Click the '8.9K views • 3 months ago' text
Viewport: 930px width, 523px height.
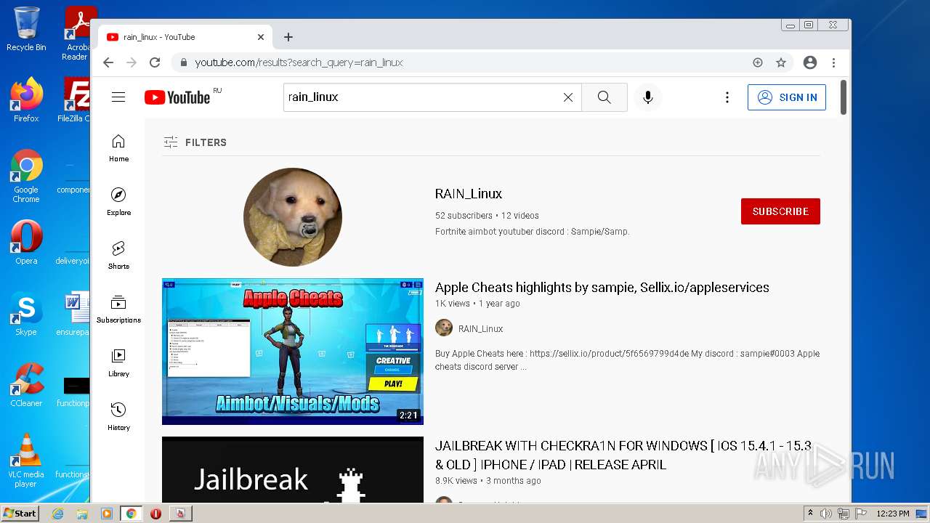[488, 481]
